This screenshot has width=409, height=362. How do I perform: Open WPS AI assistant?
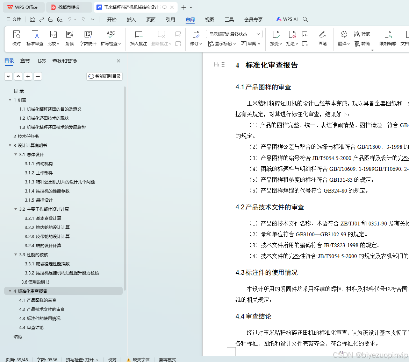(287, 19)
